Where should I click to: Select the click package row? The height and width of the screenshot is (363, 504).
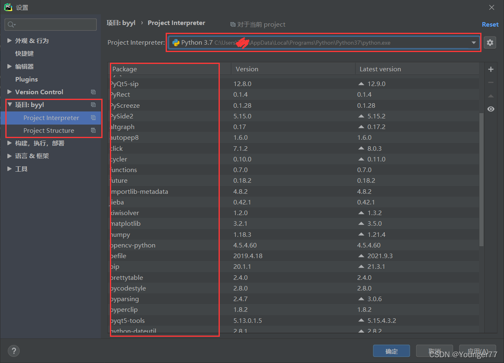tap(294, 148)
